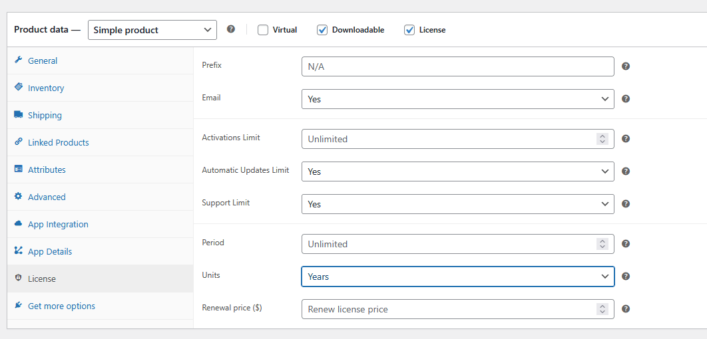
Task: Click the Activations Limit number stepper
Action: tap(602, 139)
